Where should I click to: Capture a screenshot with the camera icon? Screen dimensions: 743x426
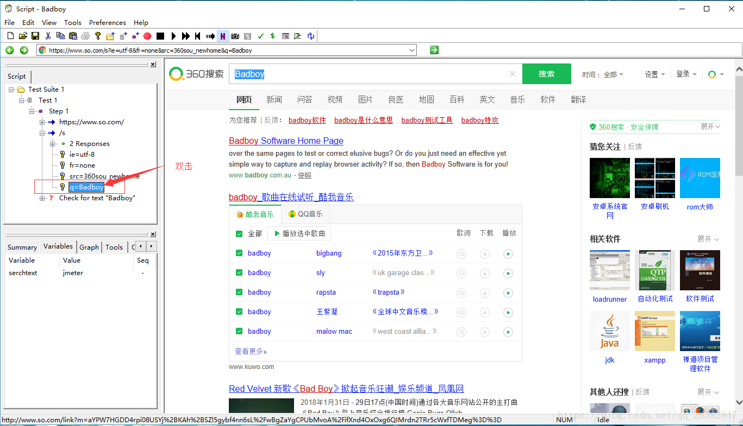click(x=235, y=36)
